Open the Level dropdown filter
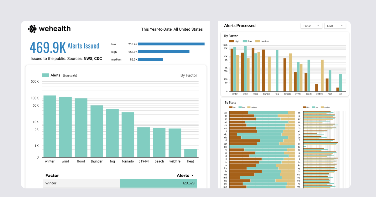Image resolution: width=376 pixels, height=197 pixels. [335, 26]
